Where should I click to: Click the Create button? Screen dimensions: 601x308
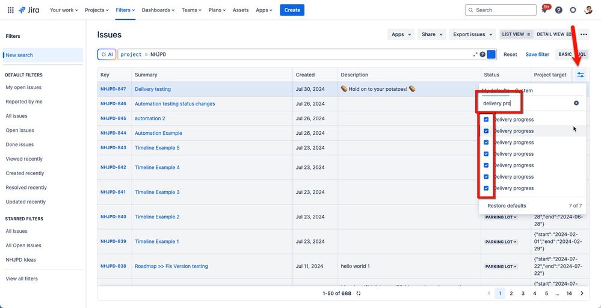tap(292, 10)
